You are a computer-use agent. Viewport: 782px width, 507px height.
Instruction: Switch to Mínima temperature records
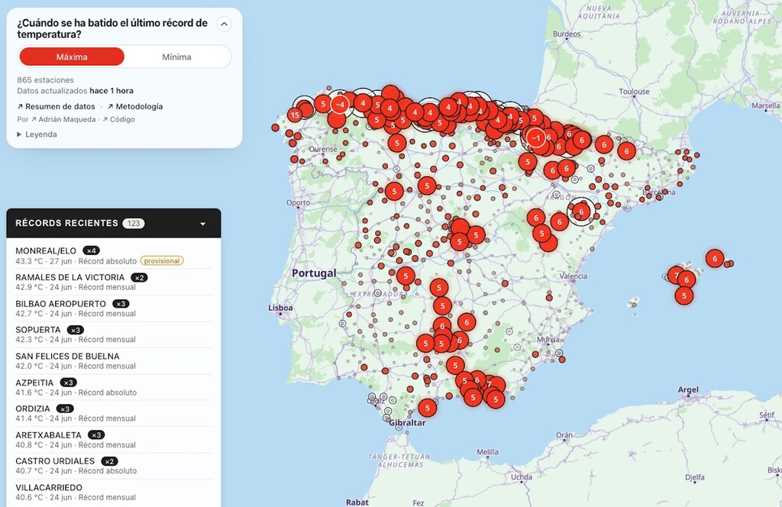tap(176, 57)
